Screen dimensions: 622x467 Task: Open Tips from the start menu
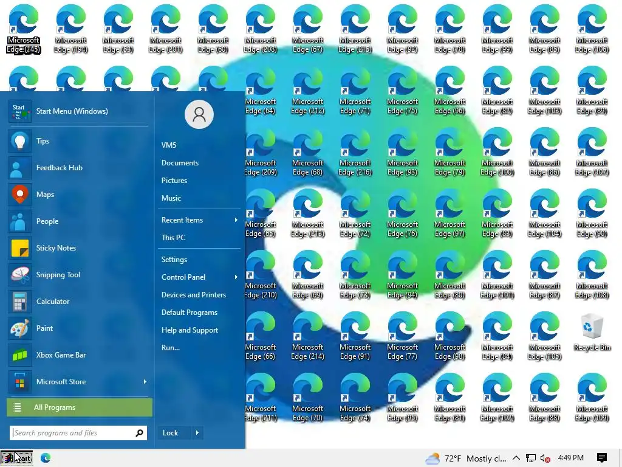click(78, 141)
